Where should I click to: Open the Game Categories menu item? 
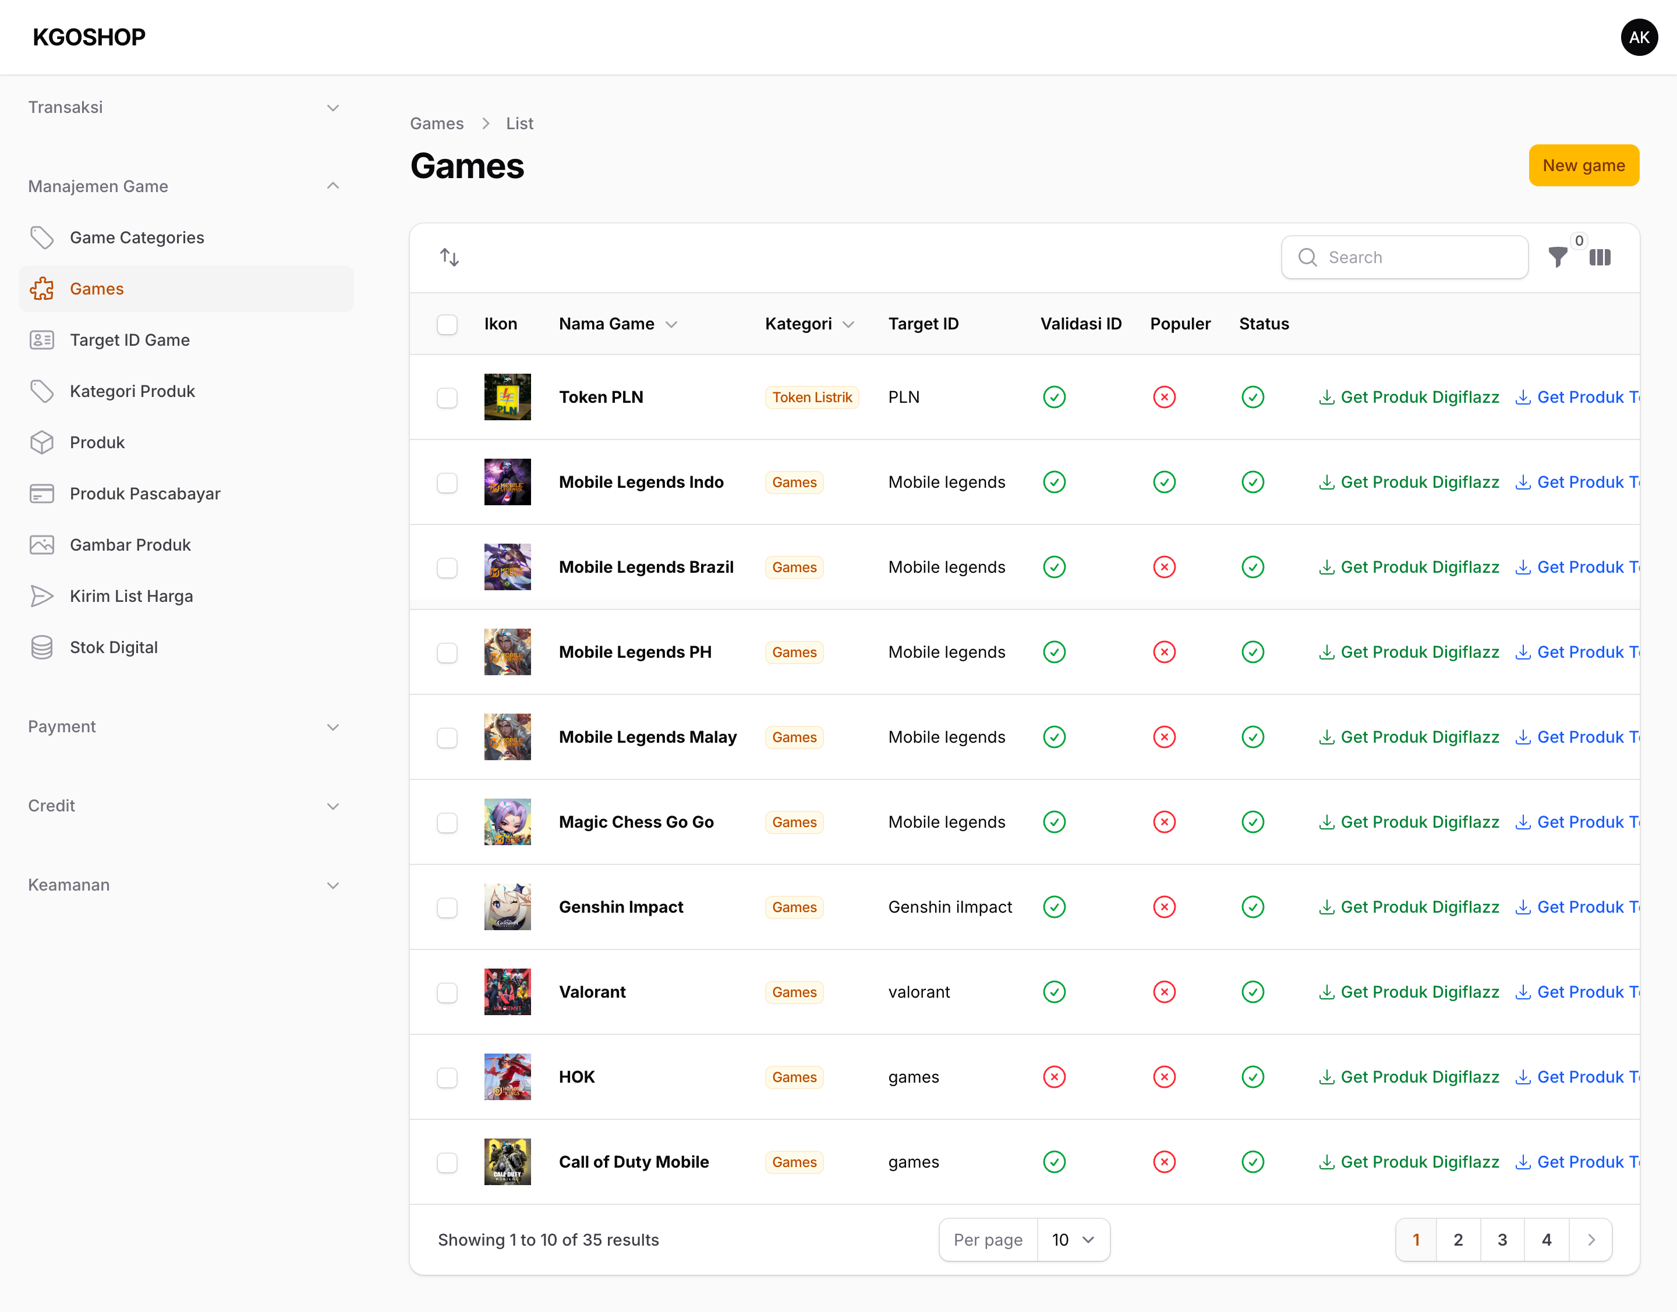tap(186, 237)
